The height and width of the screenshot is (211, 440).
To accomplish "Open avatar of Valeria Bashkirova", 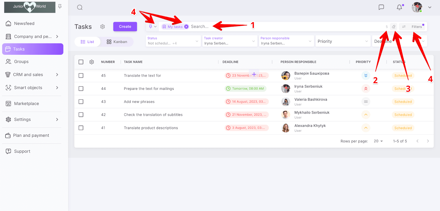I will tap(286, 102).
